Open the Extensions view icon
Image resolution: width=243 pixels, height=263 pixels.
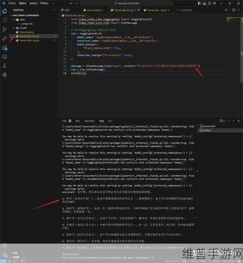pos(4,48)
